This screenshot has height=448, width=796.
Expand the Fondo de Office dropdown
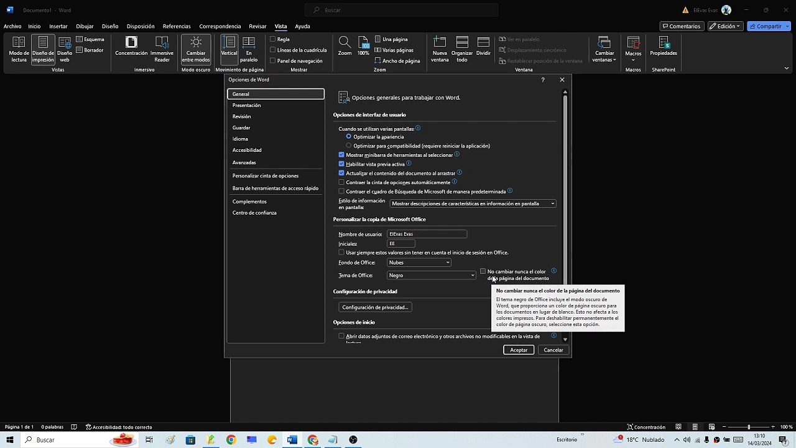[x=419, y=263]
